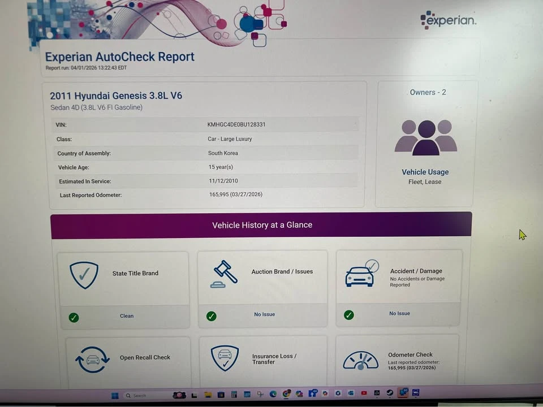Click the State Title Brand card title
Viewport: 543px width, 407px height.
pos(135,274)
